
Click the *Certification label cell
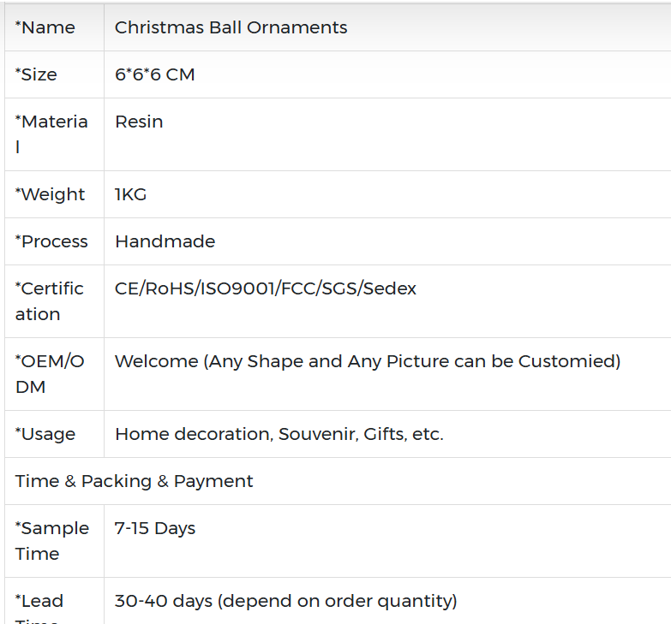pyautogui.click(x=50, y=300)
